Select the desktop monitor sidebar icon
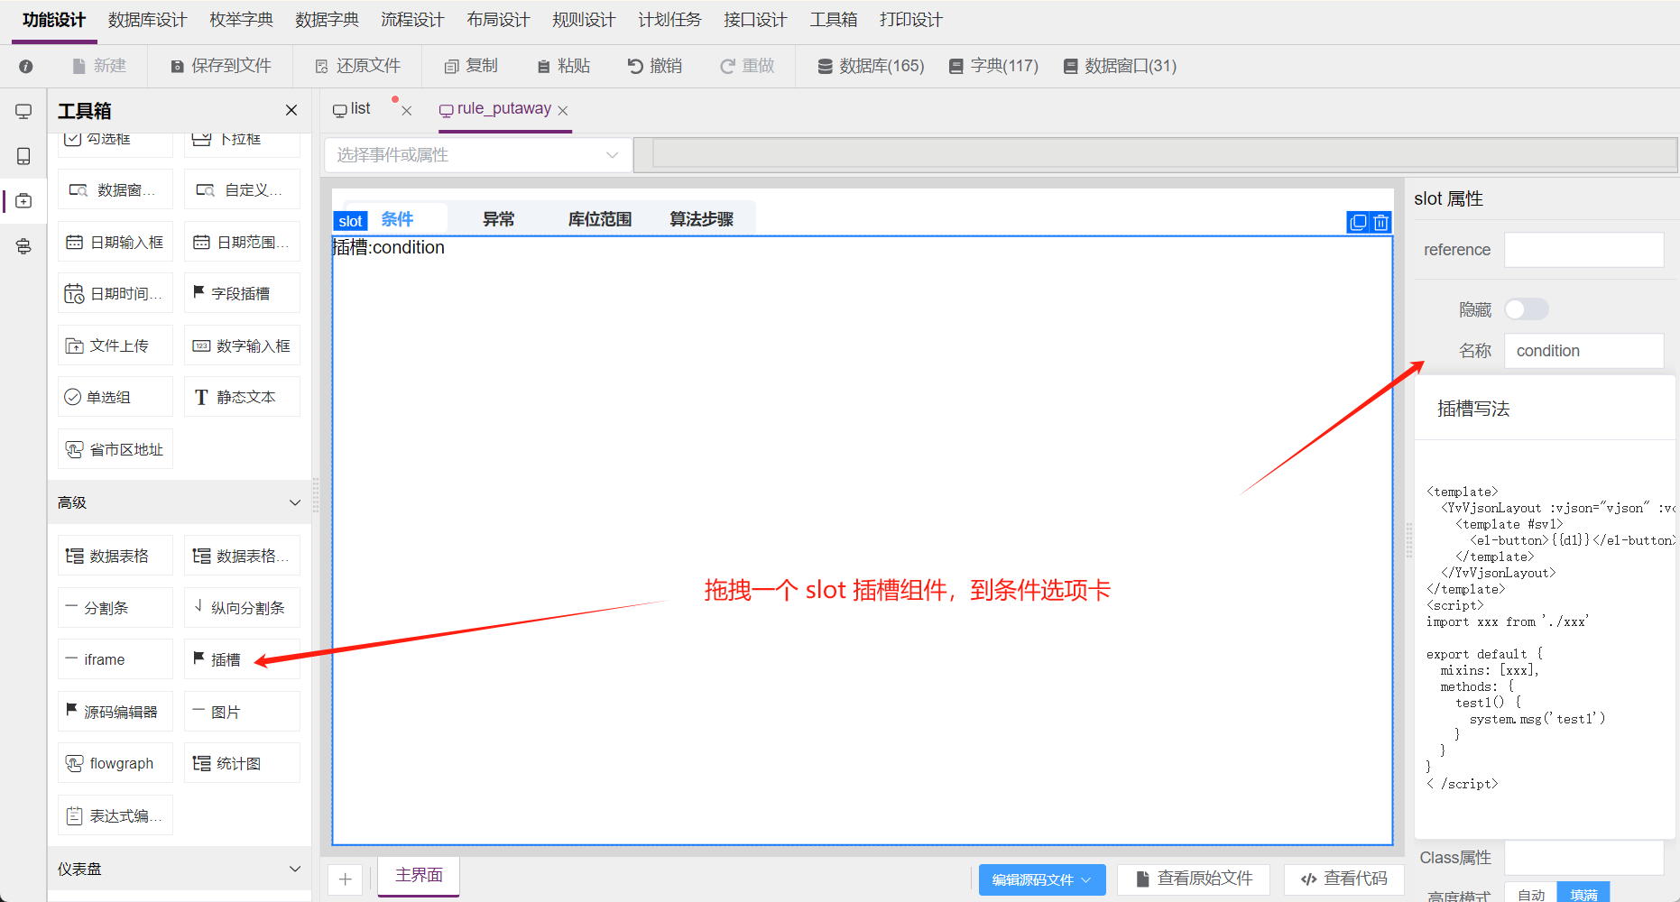 click(x=23, y=112)
